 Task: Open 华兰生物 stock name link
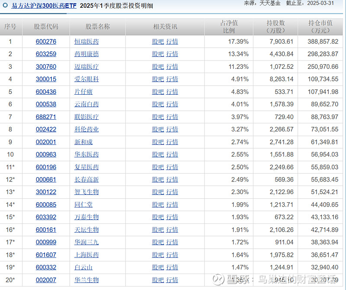86,280
